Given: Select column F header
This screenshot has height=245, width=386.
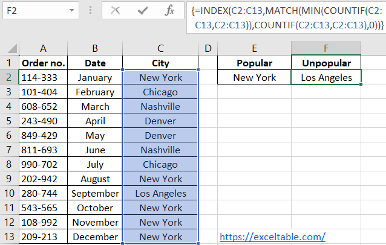Looking at the screenshot, I should point(326,48).
